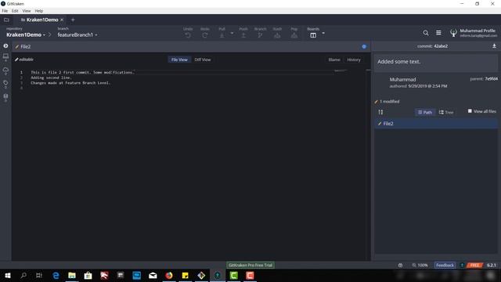Click the Feedback button in status bar
This screenshot has width=501, height=282.
tap(445, 265)
